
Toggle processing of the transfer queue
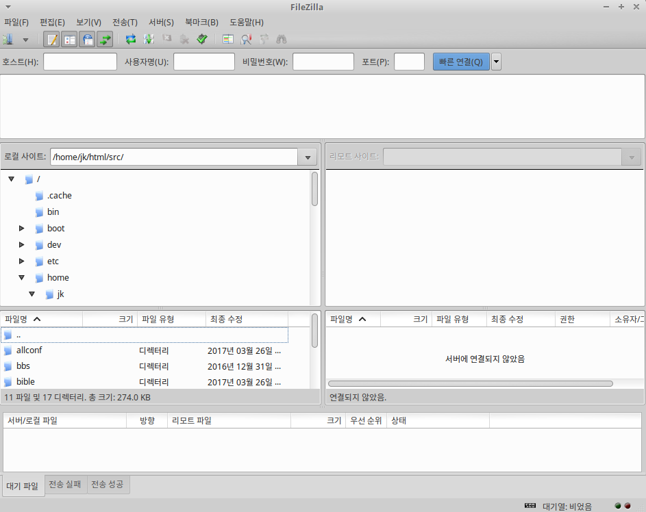(149, 40)
